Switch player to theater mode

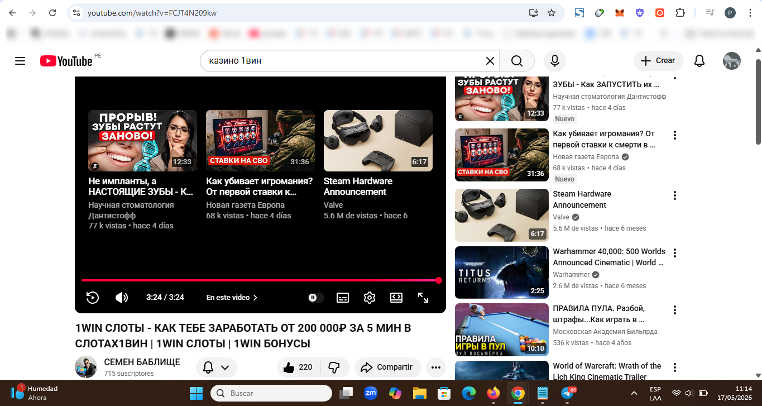[x=396, y=298]
